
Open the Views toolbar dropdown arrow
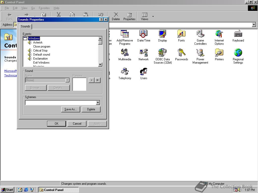tap(153, 17)
